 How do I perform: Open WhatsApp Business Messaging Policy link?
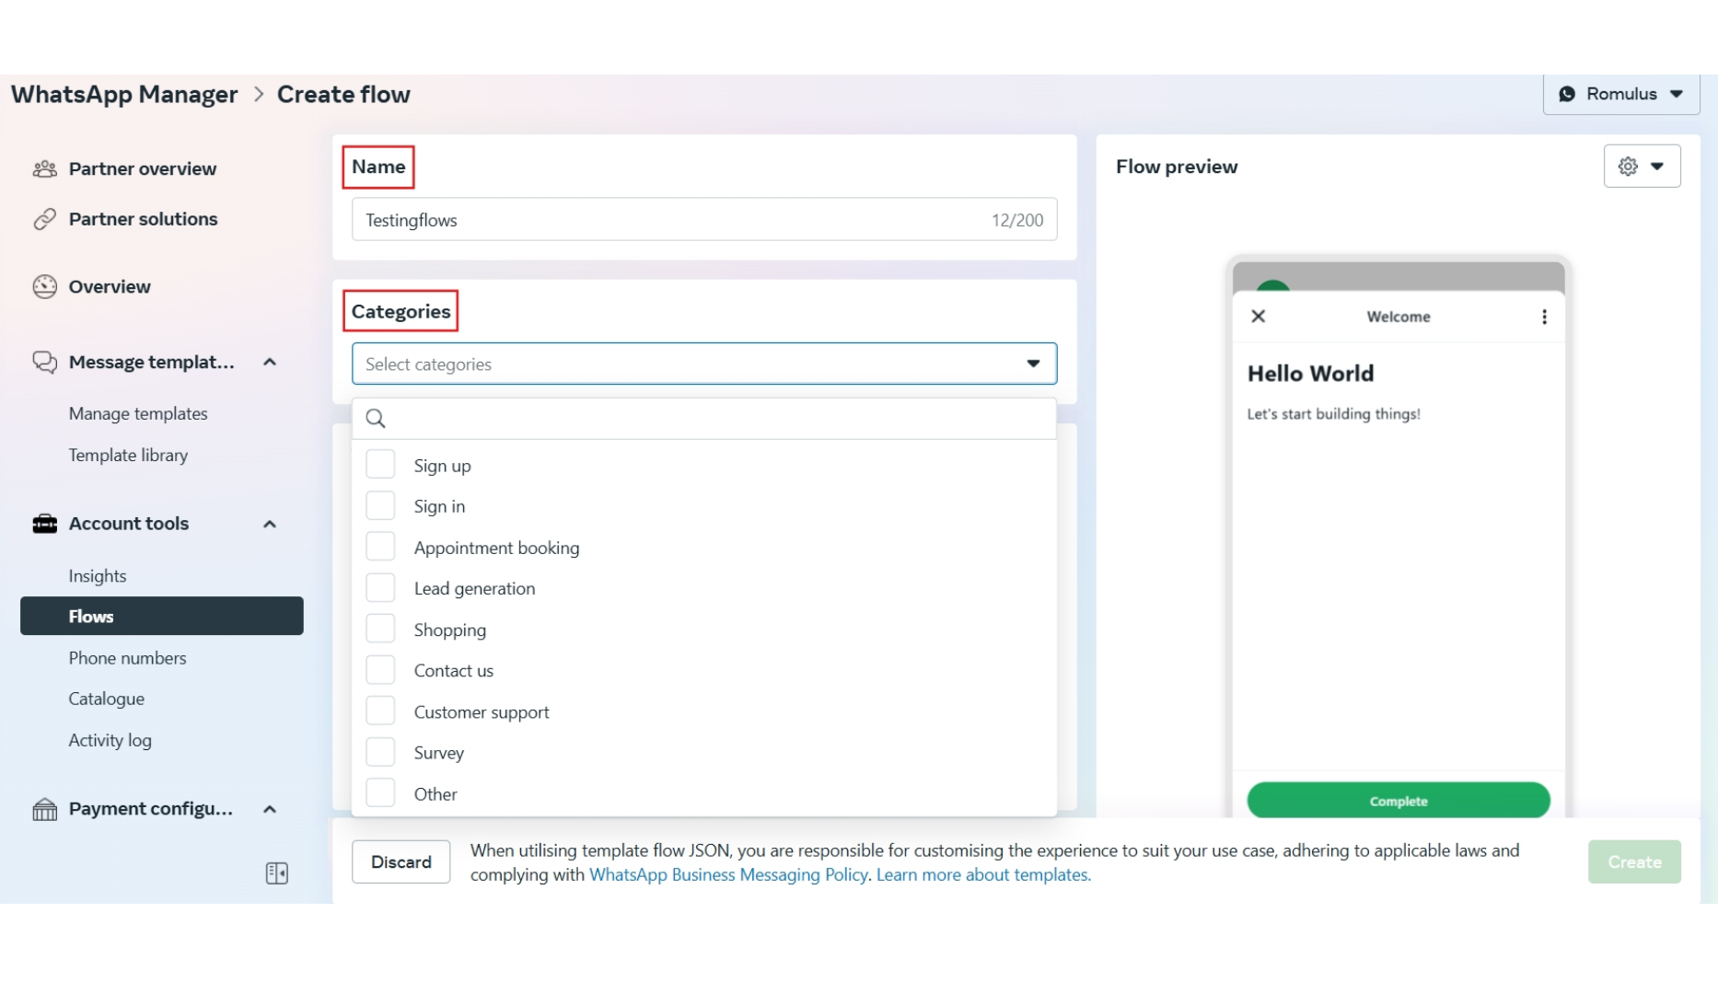tap(728, 874)
